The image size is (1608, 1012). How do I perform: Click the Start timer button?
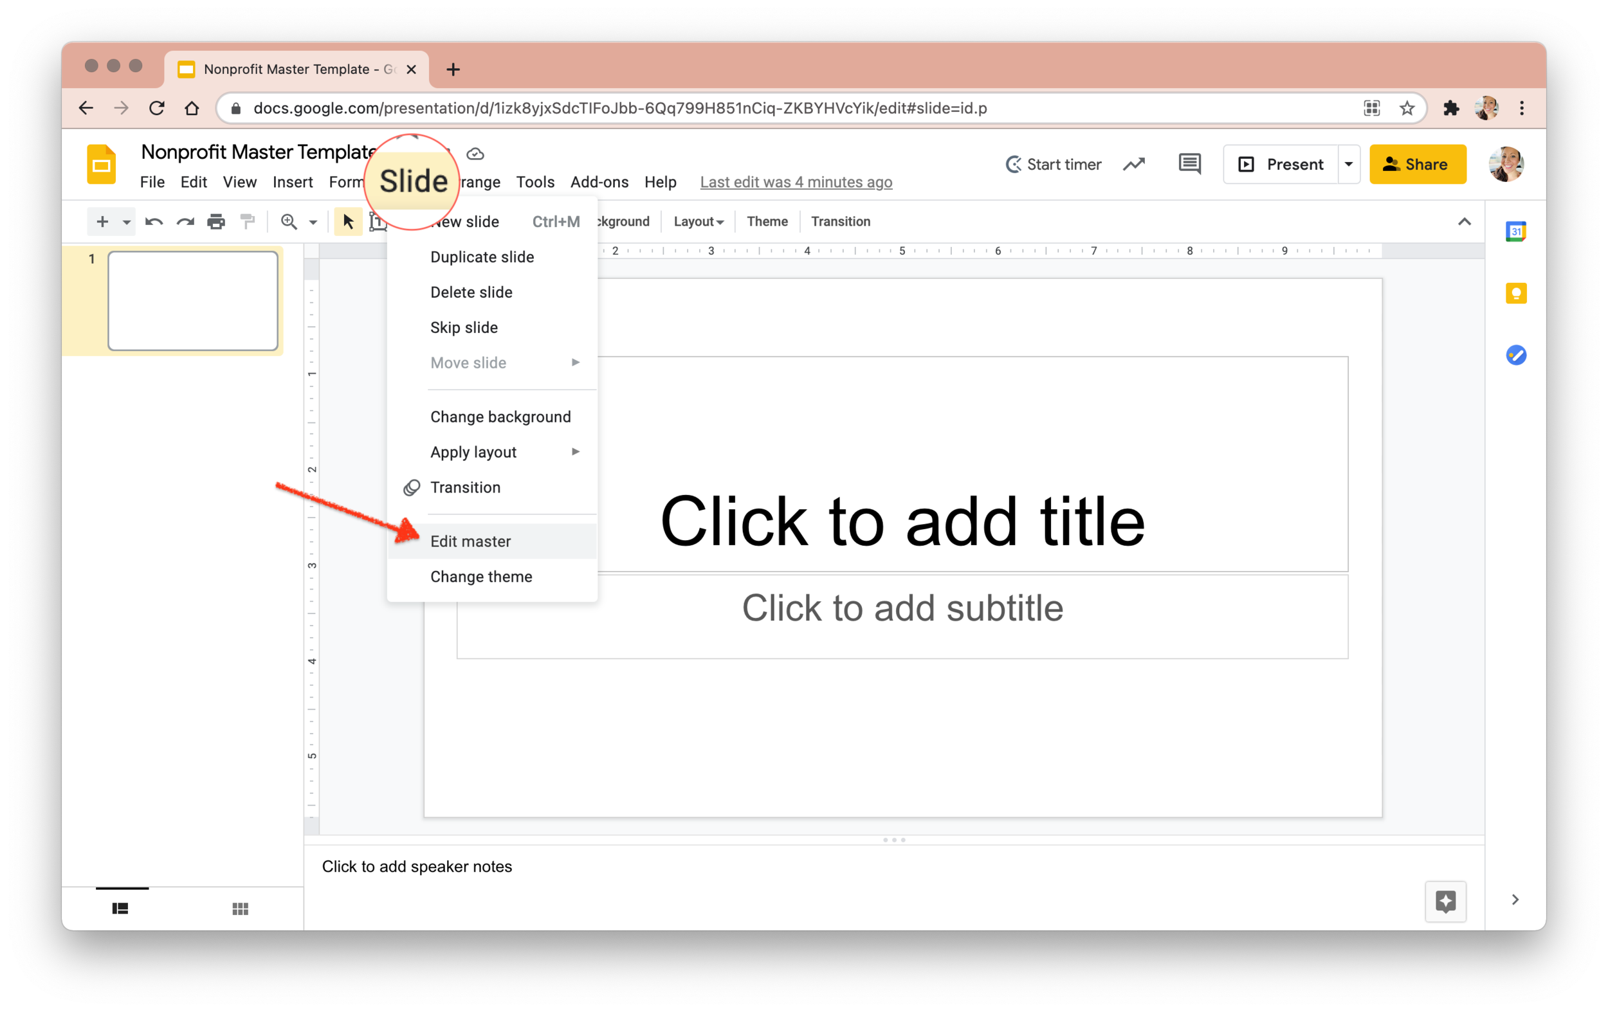(1050, 163)
